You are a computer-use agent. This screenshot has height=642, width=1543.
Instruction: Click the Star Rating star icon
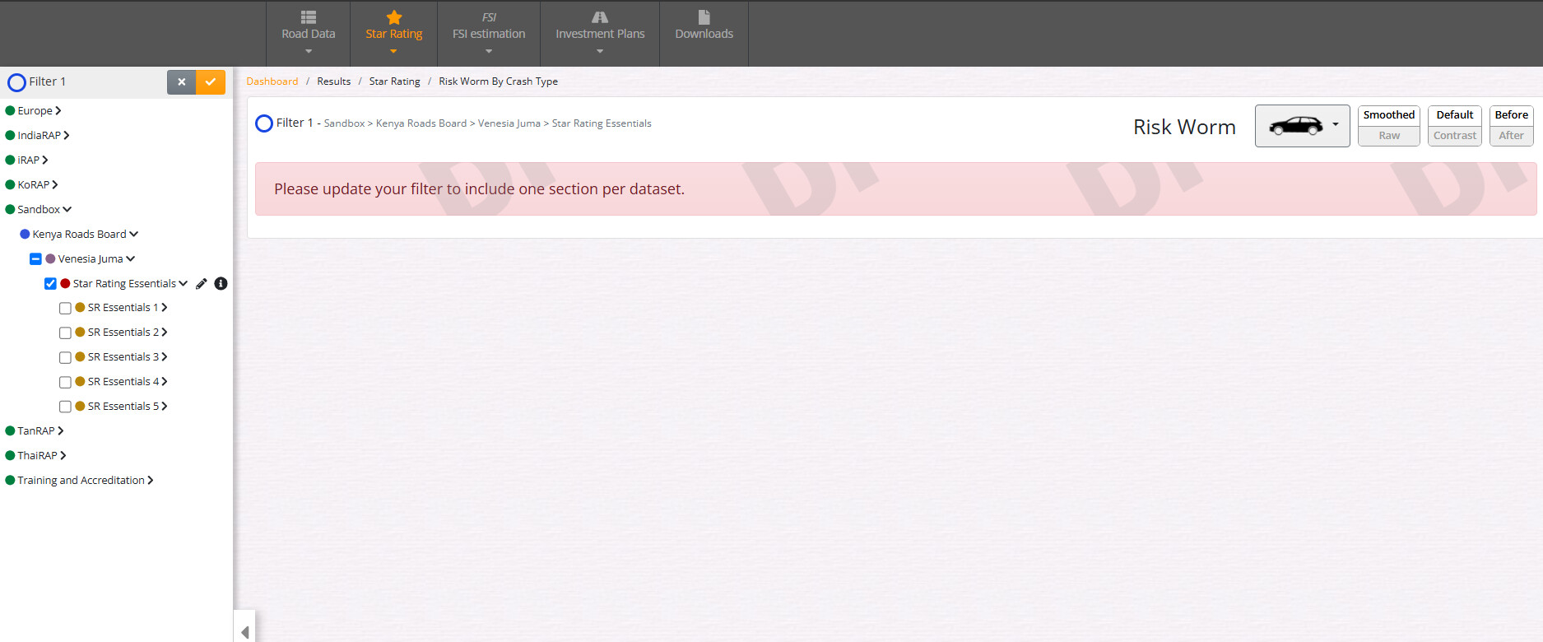tap(394, 17)
